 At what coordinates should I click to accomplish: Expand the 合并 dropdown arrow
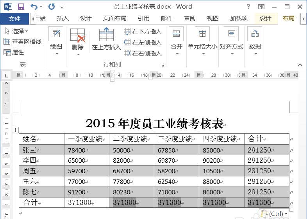(177, 54)
